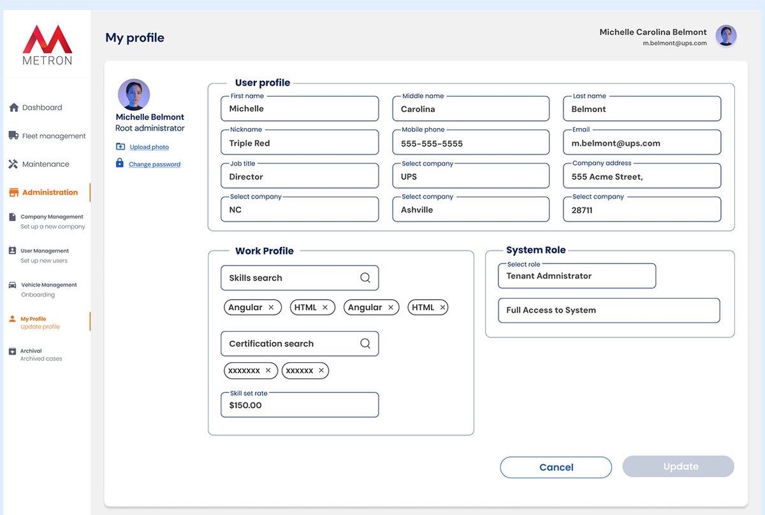Open the Select company NC dropdown
The image size is (765, 515).
[300, 209]
